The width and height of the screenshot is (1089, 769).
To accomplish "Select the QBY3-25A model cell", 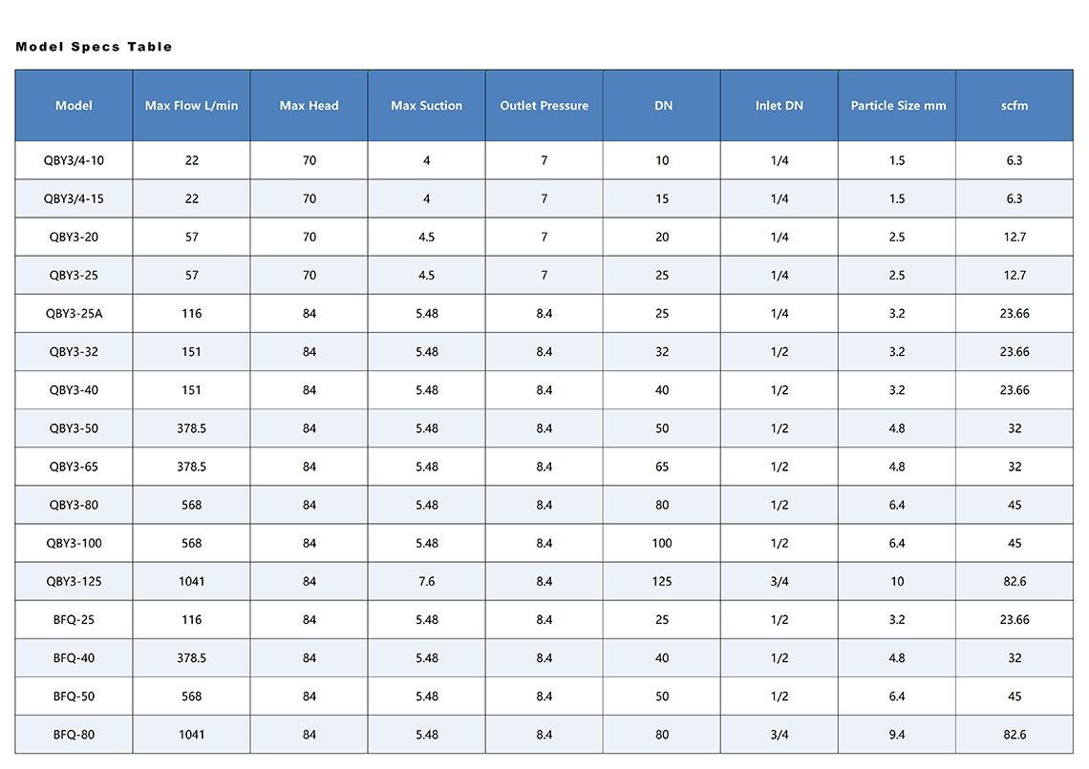I will [x=74, y=314].
